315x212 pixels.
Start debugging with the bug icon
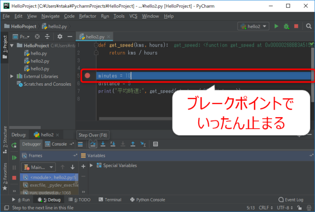(286, 26)
